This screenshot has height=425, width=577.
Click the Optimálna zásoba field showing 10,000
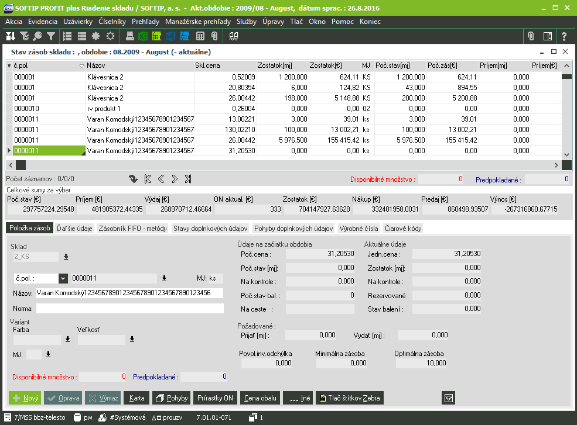pos(421,363)
